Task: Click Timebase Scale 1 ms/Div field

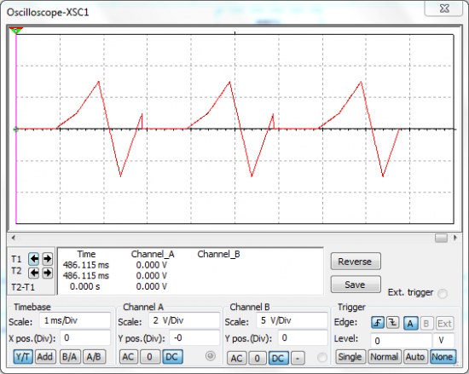Action: [x=75, y=320]
